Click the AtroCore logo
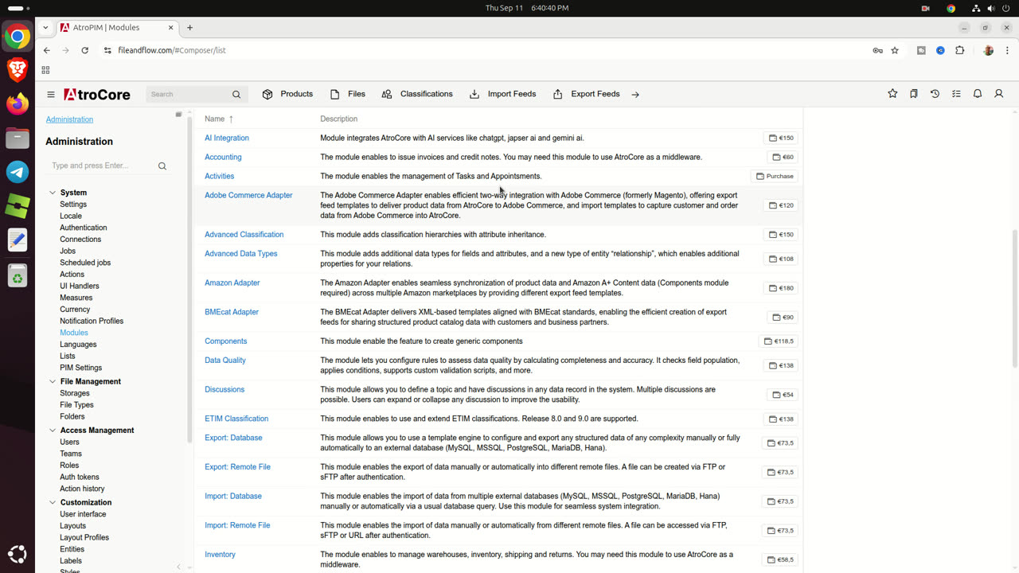Viewport: 1019px width, 573px height. click(97, 95)
